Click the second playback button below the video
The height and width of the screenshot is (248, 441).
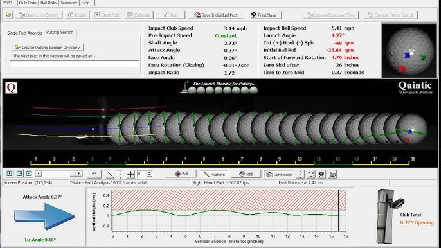tap(19, 173)
